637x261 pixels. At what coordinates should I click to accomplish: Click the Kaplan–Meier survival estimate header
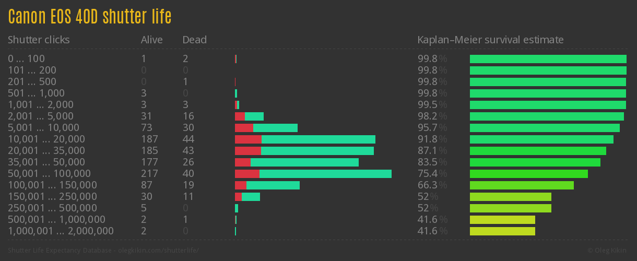[490, 40]
